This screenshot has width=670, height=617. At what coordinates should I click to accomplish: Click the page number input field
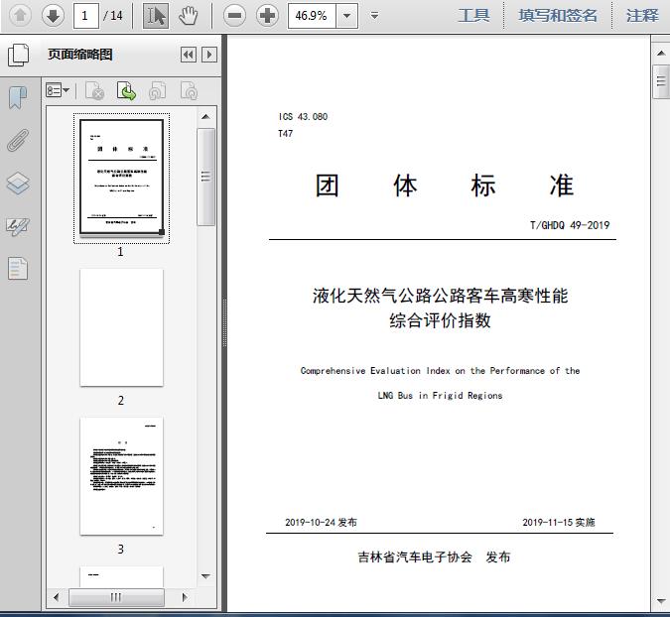tap(86, 15)
